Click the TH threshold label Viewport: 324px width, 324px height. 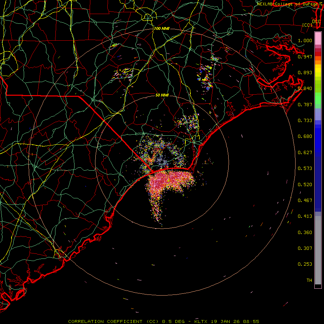click(x=309, y=280)
